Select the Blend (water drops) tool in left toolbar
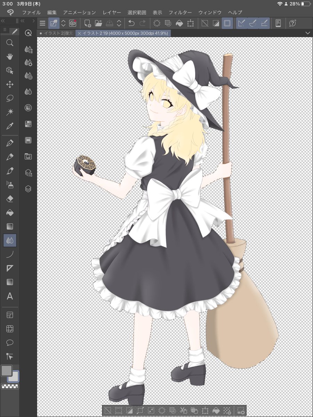313x417 pixels. coord(10,240)
